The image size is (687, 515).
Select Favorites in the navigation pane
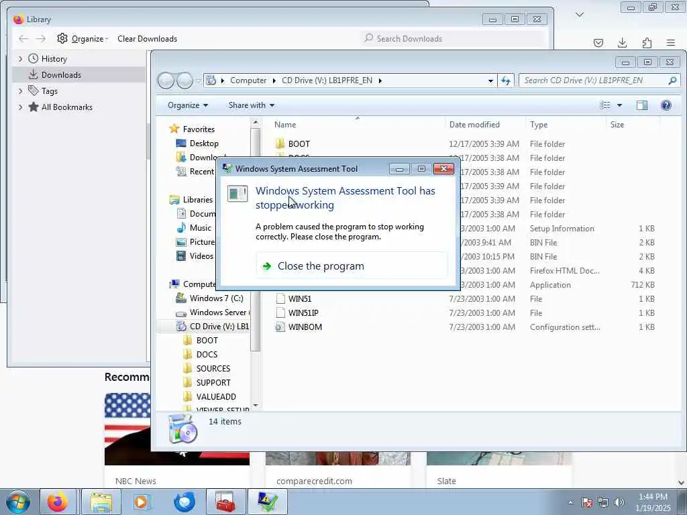click(199, 129)
